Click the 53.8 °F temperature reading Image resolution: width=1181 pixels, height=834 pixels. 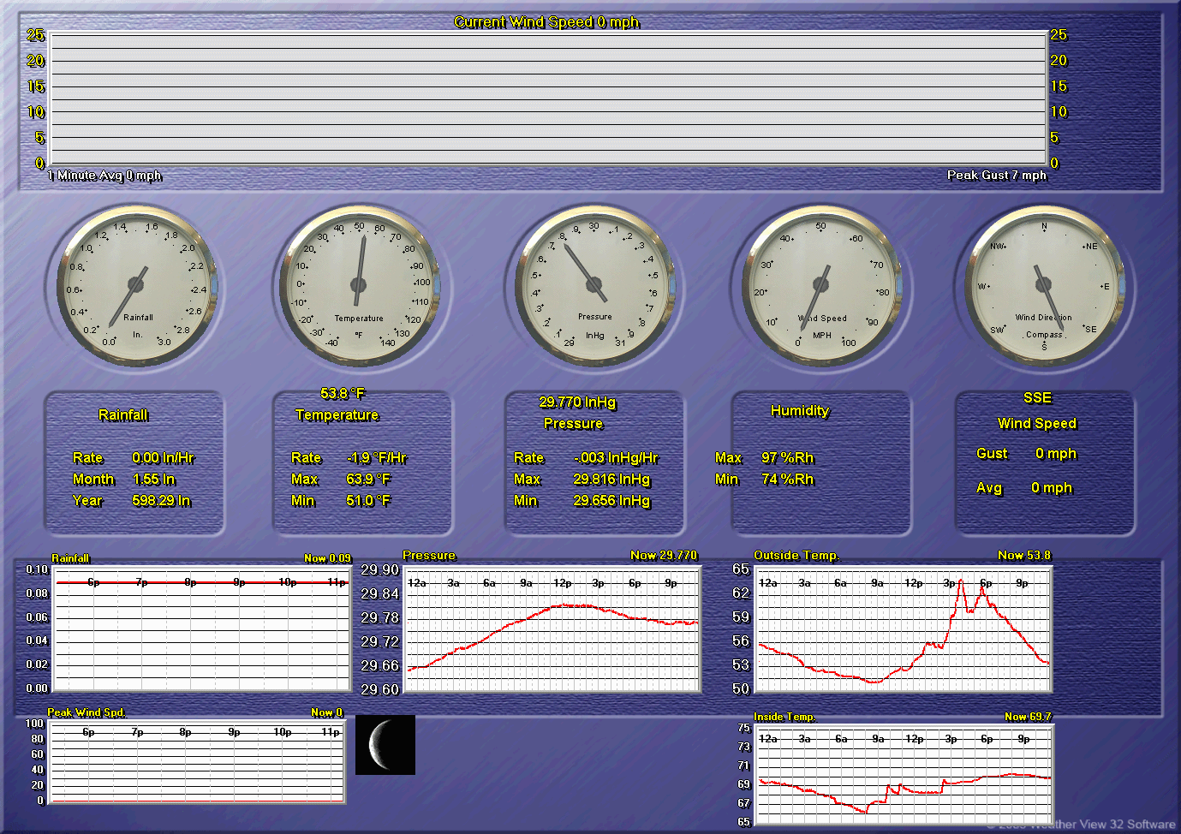pos(343,394)
